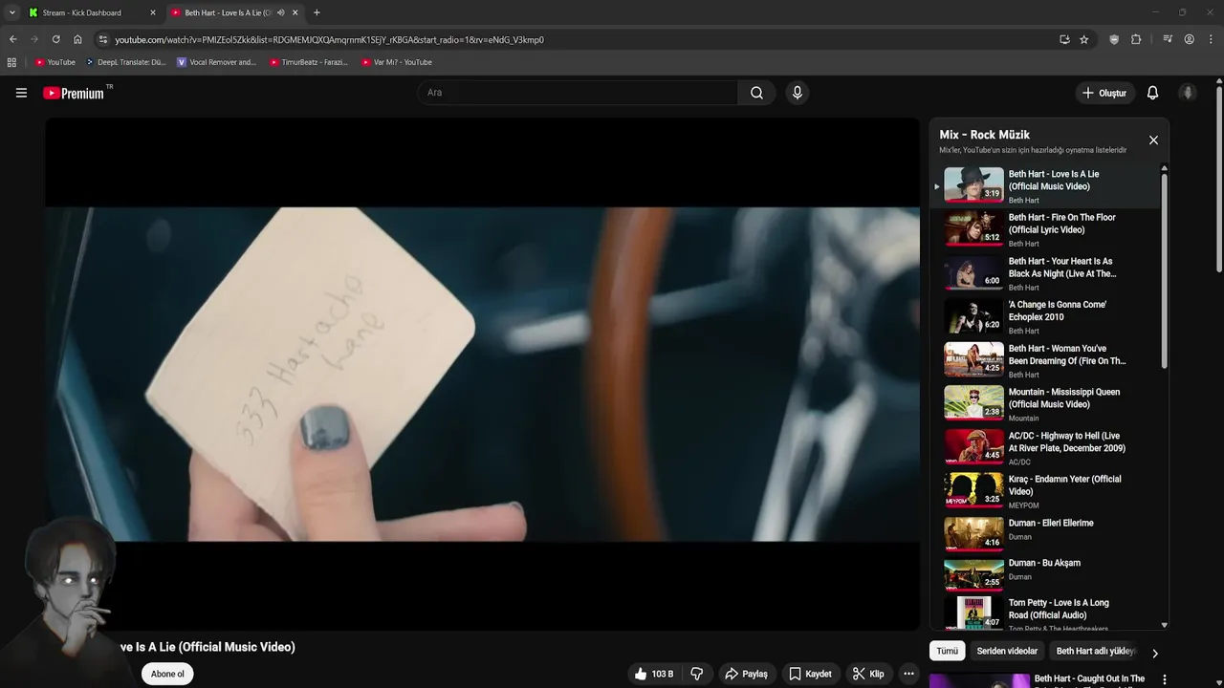
Task: Close the Stream - Kick Dashboard tab
Action: [152, 12]
